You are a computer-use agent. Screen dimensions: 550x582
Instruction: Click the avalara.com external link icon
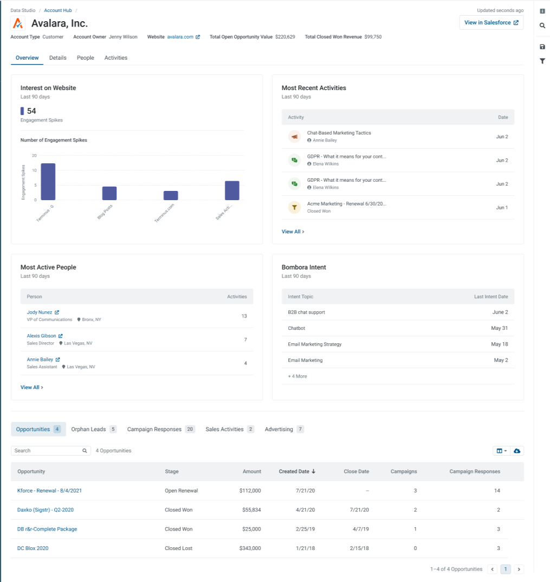click(198, 37)
